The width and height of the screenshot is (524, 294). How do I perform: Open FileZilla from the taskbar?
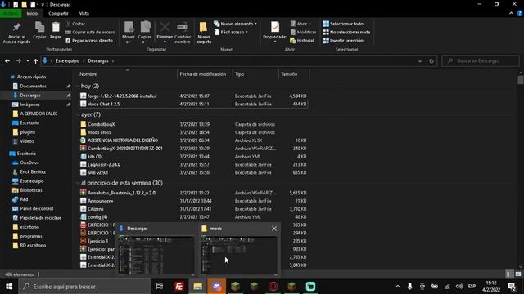[x=179, y=287]
